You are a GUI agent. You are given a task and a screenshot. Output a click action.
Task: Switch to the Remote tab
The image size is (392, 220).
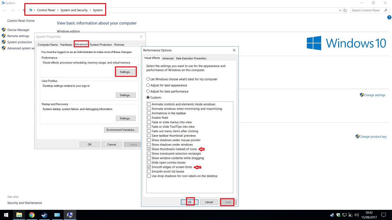coord(119,45)
